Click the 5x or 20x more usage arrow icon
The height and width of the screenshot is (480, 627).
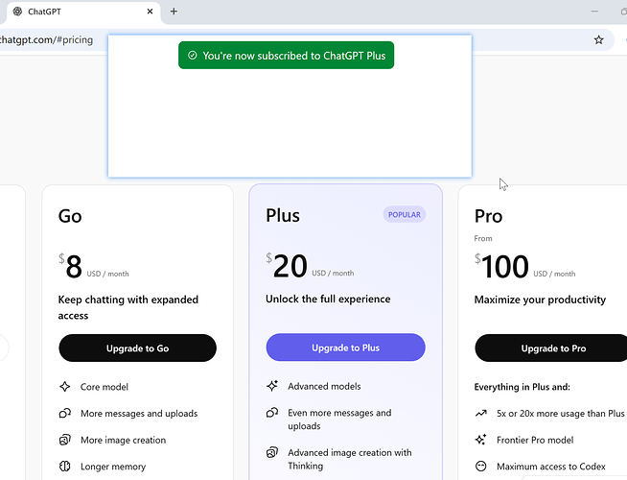[481, 414]
